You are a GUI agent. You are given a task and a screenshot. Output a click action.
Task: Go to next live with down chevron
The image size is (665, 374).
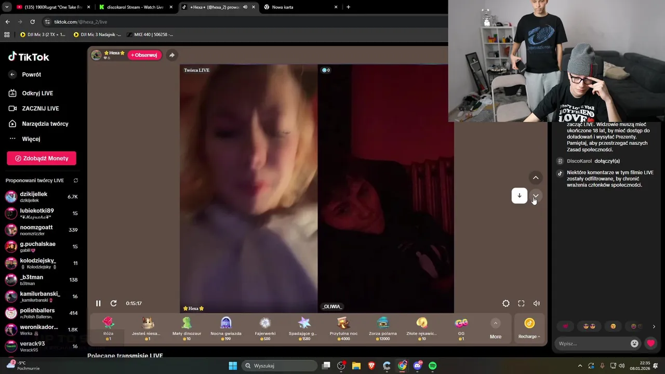click(x=536, y=196)
